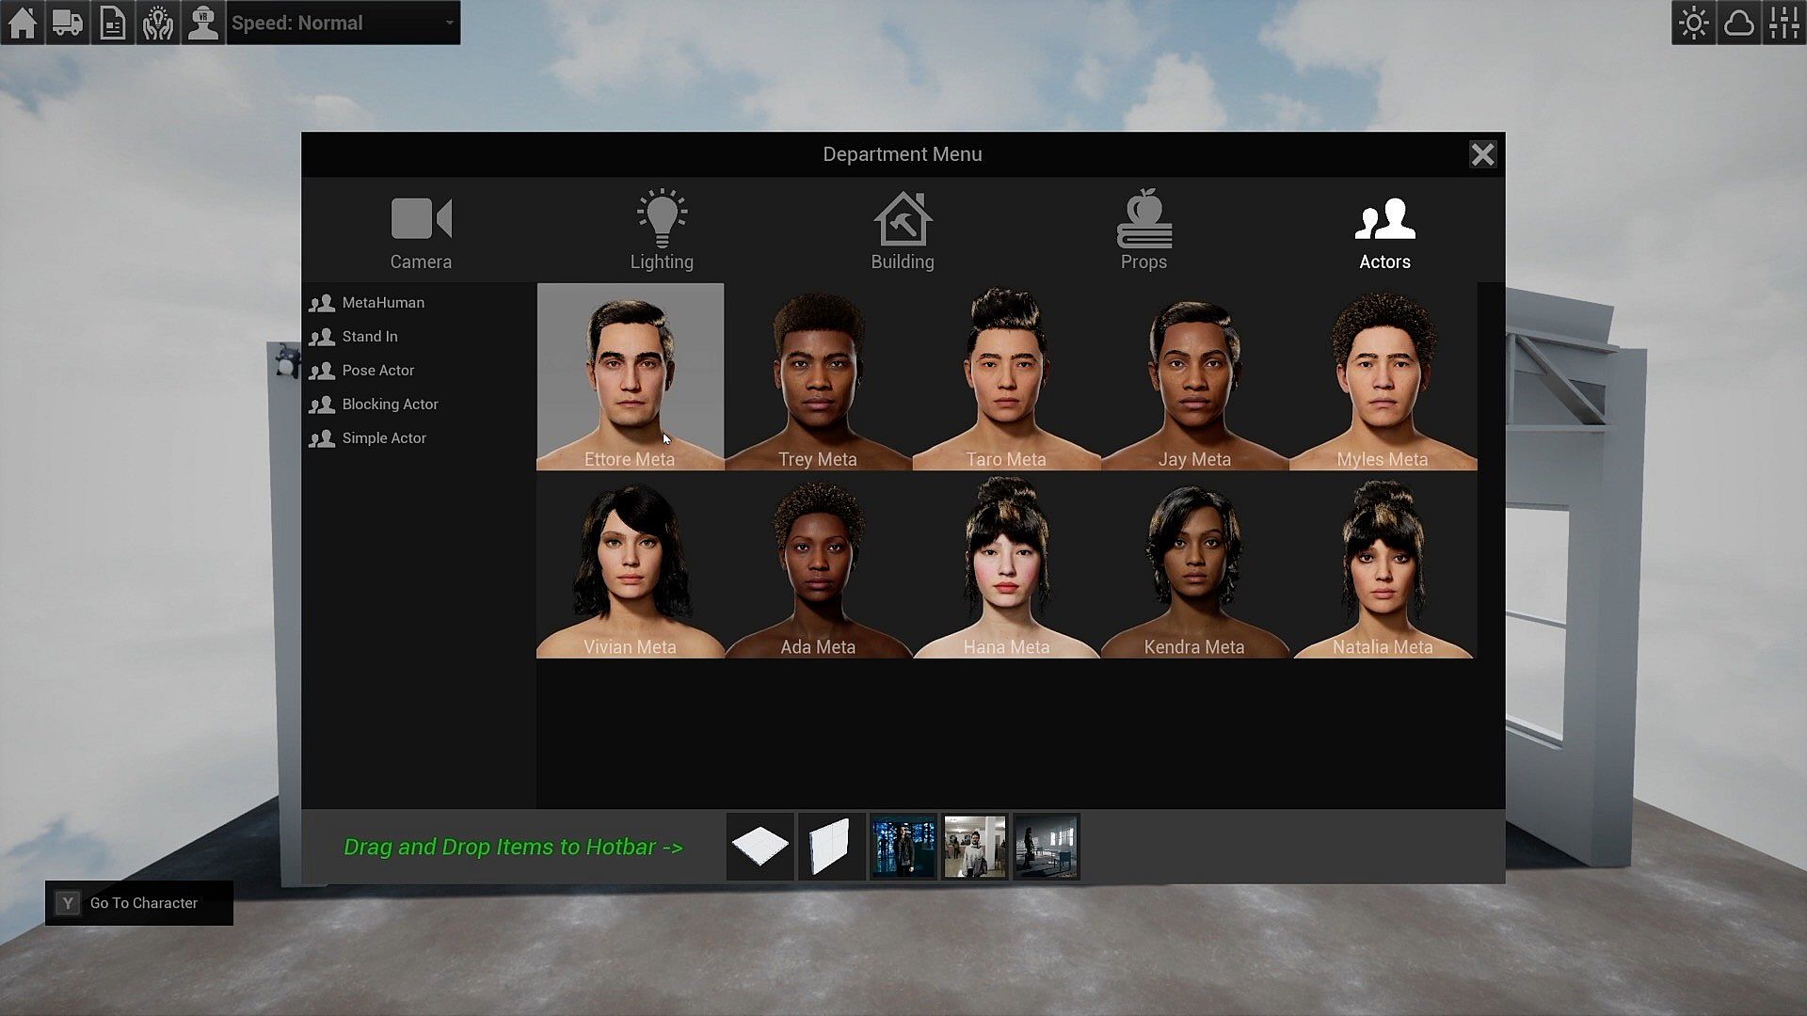
Task: Switch to the Lighting department tab
Action: click(x=662, y=232)
